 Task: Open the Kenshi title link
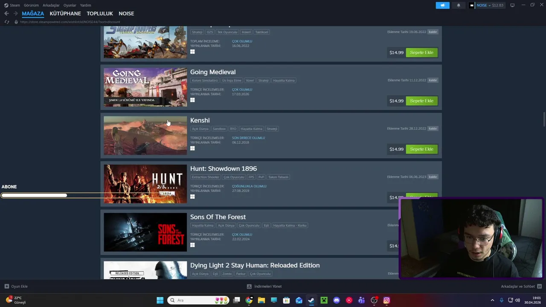(x=200, y=120)
